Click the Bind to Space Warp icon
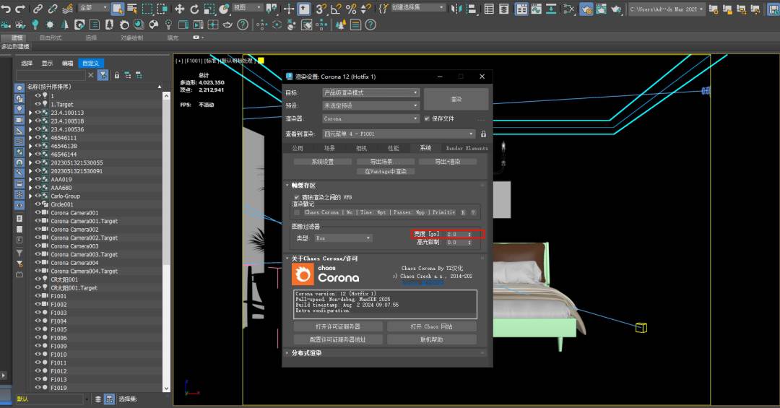Image resolution: width=780 pixels, height=408 pixels. [x=68, y=9]
